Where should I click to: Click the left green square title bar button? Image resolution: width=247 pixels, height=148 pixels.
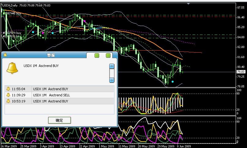tap(97, 55)
